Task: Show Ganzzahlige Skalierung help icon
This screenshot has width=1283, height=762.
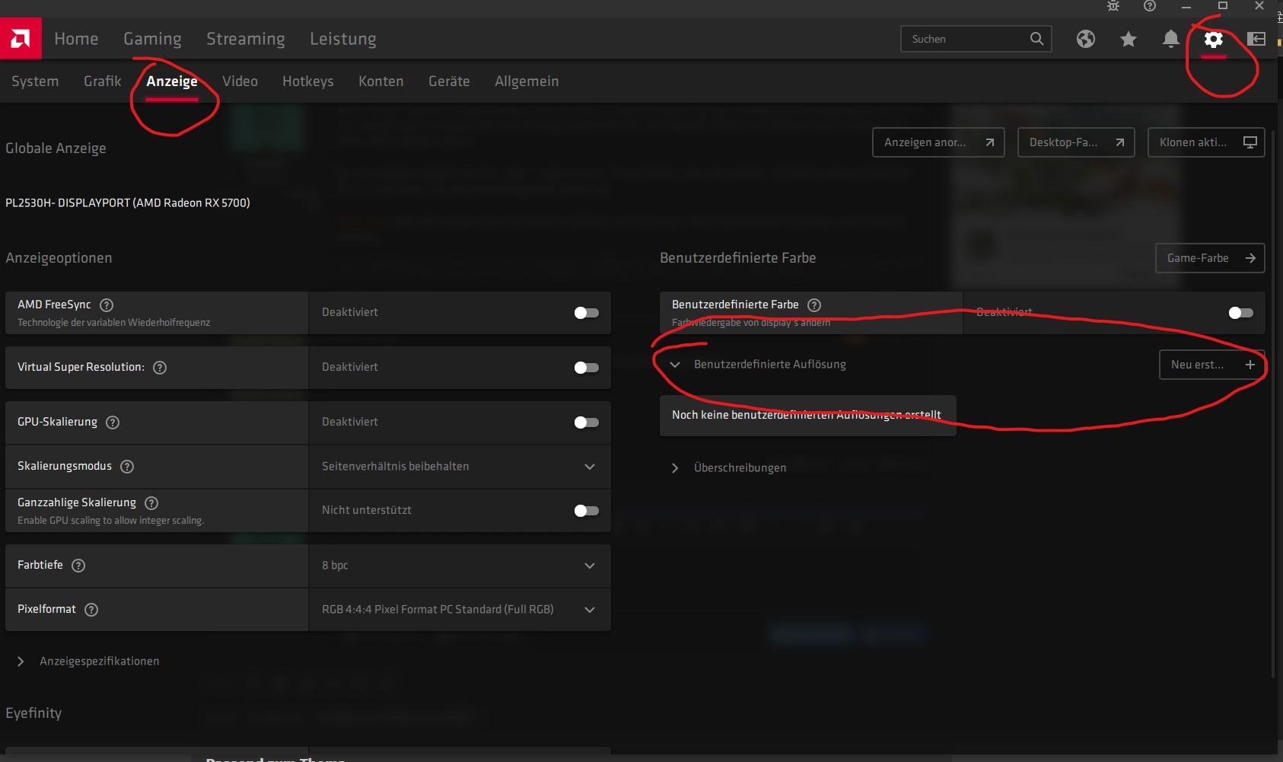Action: tap(151, 502)
